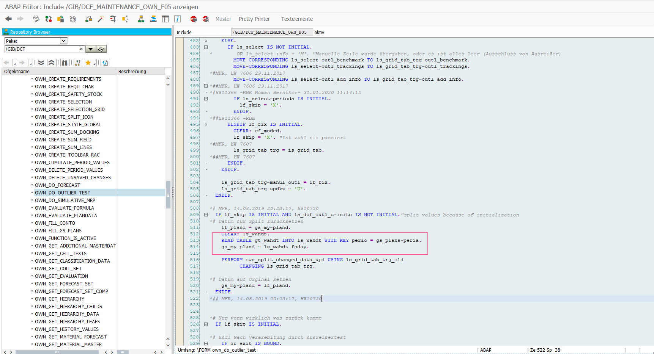Viewport: 654px width, 354px height.
Task: Collapse the IF block at line 491
Action: [x=206, y=99]
